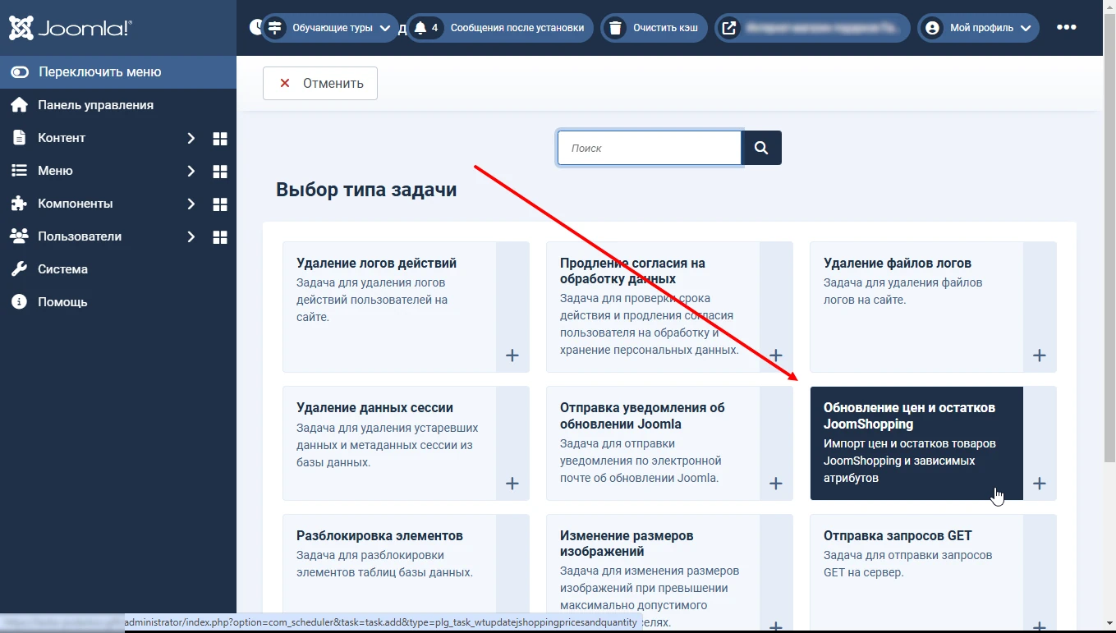Go to Панель управления in sidebar
This screenshot has height=633, width=1116.
(95, 105)
